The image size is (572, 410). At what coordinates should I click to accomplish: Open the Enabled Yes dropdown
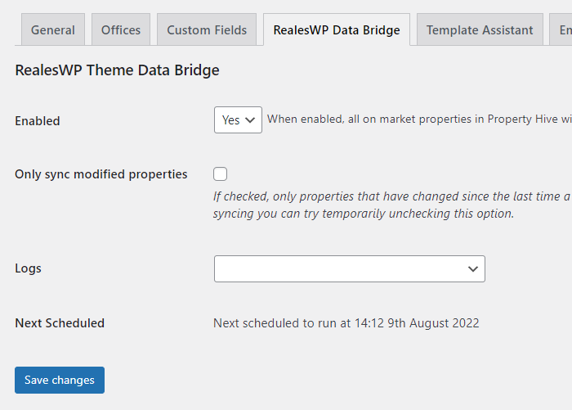[x=238, y=119]
